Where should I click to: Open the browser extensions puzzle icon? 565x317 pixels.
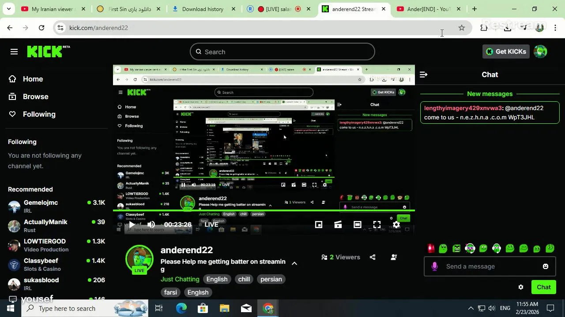(484, 28)
